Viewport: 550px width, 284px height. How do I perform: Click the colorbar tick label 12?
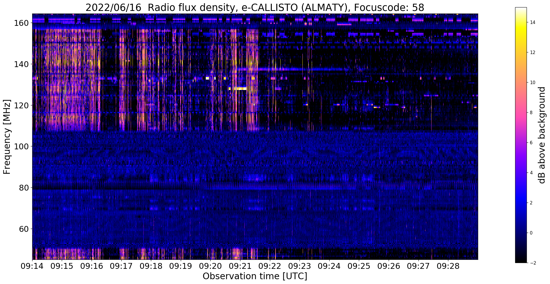(x=533, y=52)
